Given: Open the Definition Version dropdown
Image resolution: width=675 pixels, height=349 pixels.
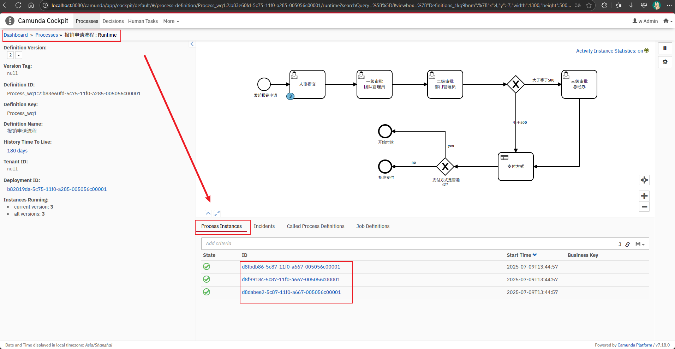Looking at the screenshot, I should (x=19, y=55).
